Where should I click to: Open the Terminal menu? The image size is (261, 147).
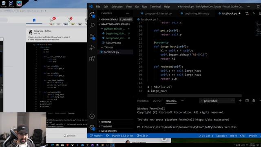pyautogui.click(x=155, y=7)
